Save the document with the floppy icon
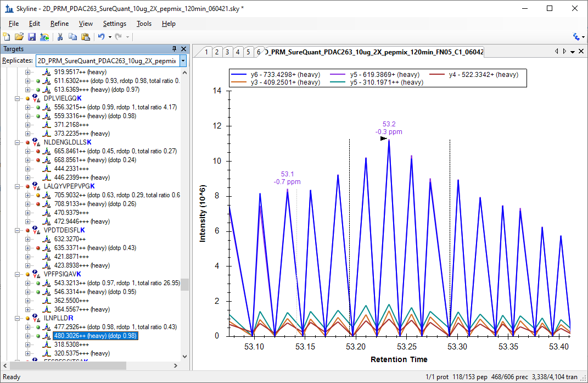588x383 pixels. [x=32, y=37]
